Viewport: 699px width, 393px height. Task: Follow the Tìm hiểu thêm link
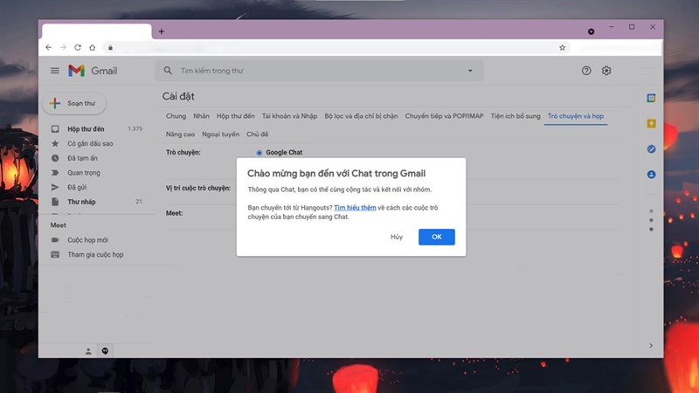[x=355, y=208]
